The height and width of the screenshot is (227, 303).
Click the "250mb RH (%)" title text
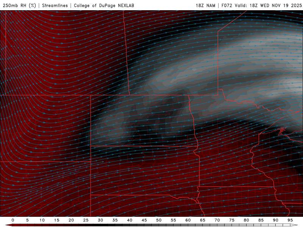pos(20,5)
